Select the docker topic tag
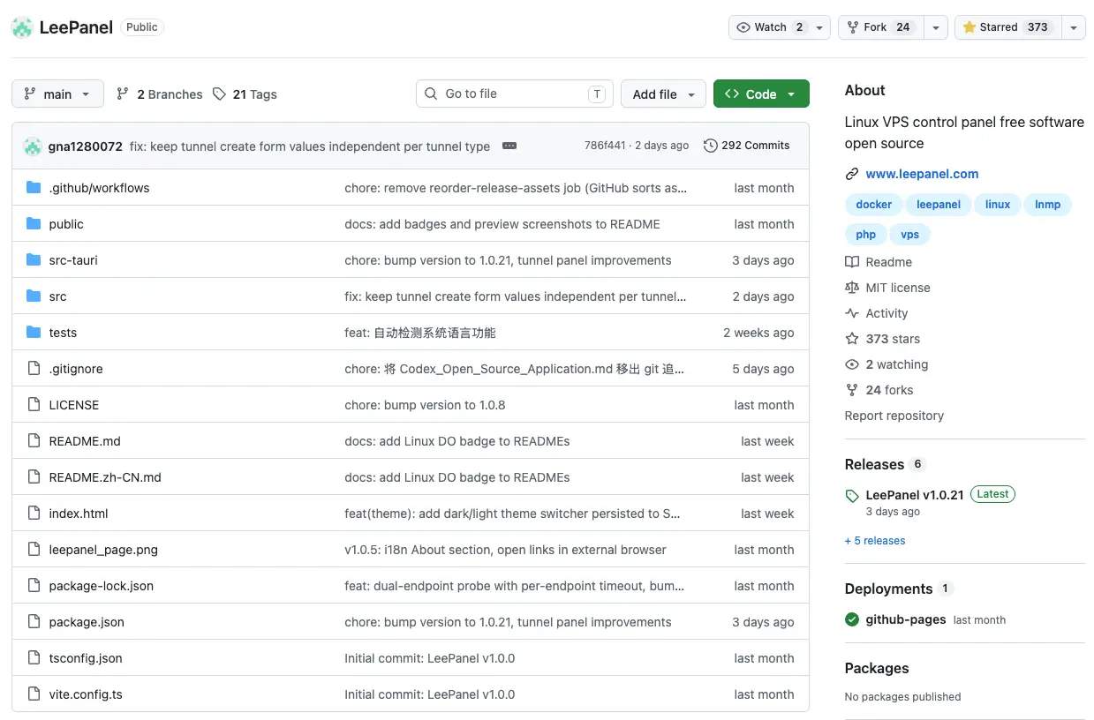The width and height of the screenshot is (1094, 720). point(874,205)
